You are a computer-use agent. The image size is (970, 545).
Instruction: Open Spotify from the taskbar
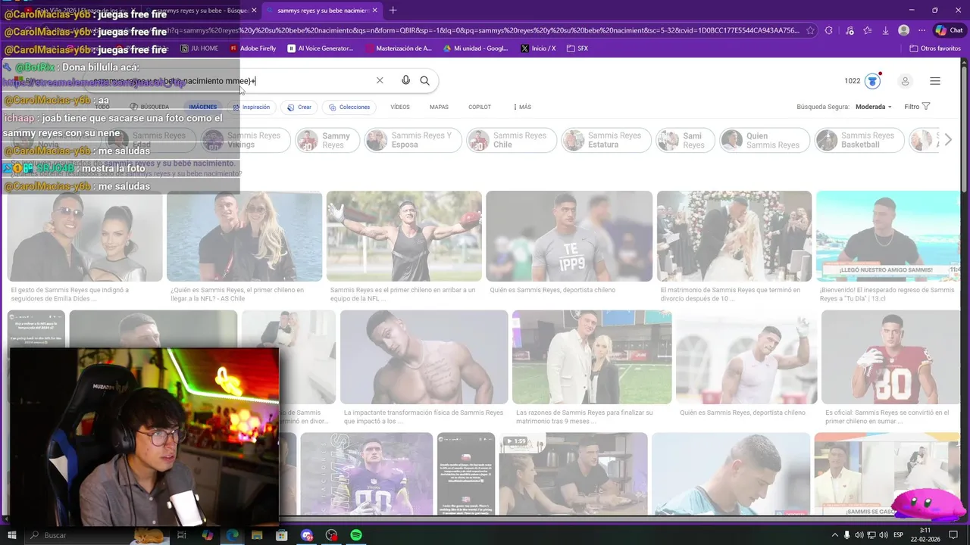coord(355,535)
